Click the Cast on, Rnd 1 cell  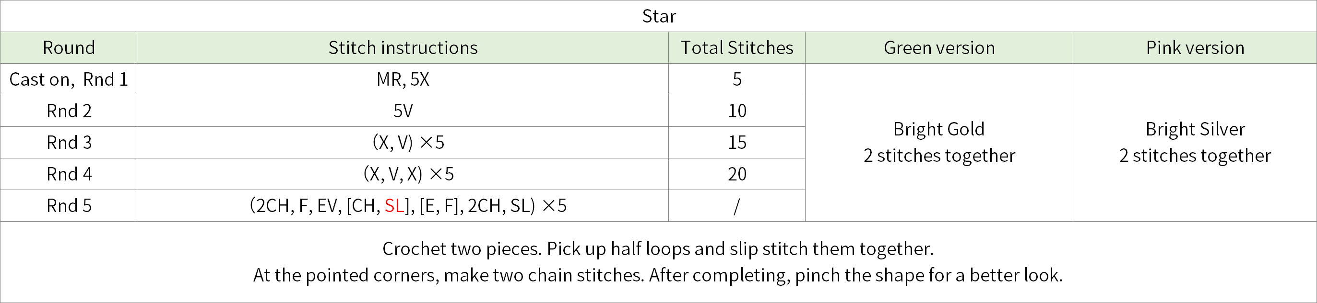[x=69, y=79]
